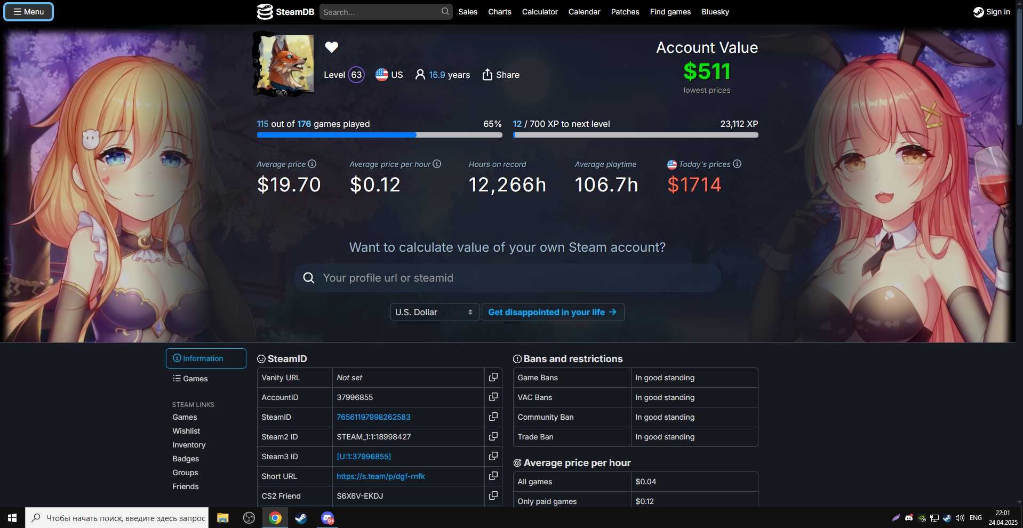The height and width of the screenshot is (528, 1023).
Task: Copy the Steam3 ID value
Action: (x=493, y=456)
